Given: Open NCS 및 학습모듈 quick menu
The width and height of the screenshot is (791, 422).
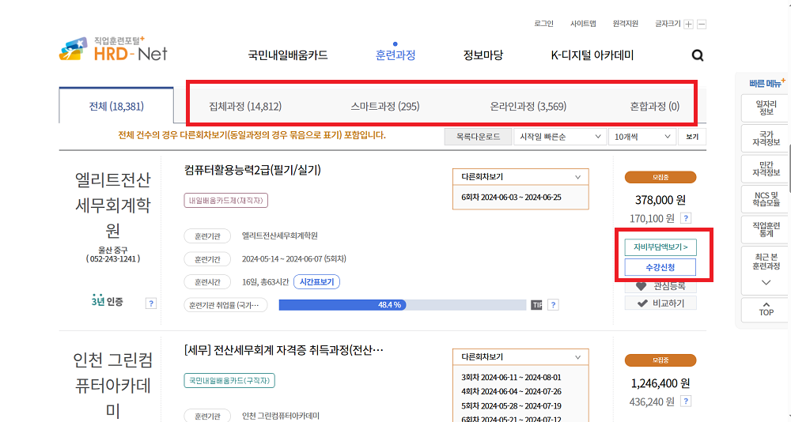Looking at the screenshot, I should pos(766,199).
